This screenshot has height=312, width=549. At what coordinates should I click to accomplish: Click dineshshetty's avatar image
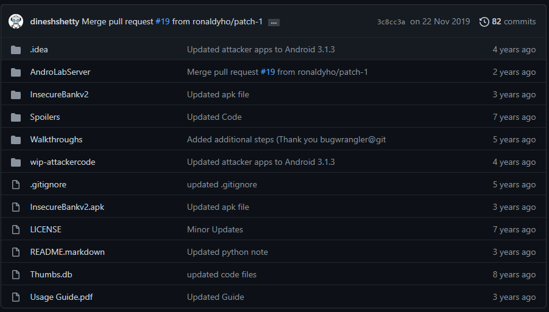tap(16, 21)
